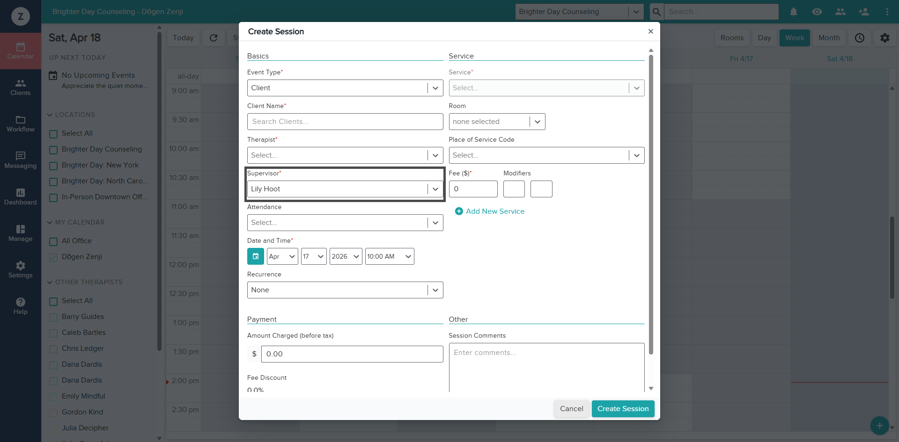Open the Brighter Day Counseling practice selector
Viewport: 899px width, 442px height.
pyautogui.click(x=579, y=12)
